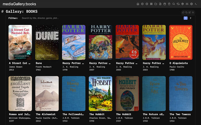Click The Two Towers title
The image size is (201, 125).
click(x=181, y=114)
